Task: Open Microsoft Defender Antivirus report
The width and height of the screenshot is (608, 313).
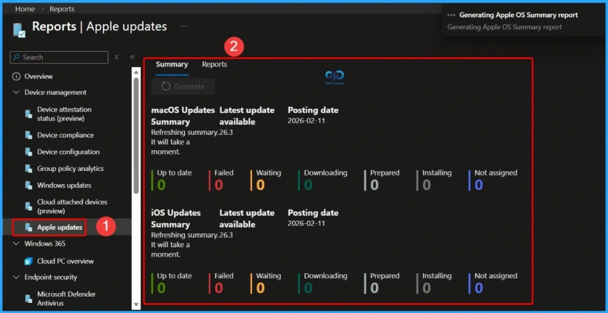Action: pyautogui.click(x=66, y=299)
